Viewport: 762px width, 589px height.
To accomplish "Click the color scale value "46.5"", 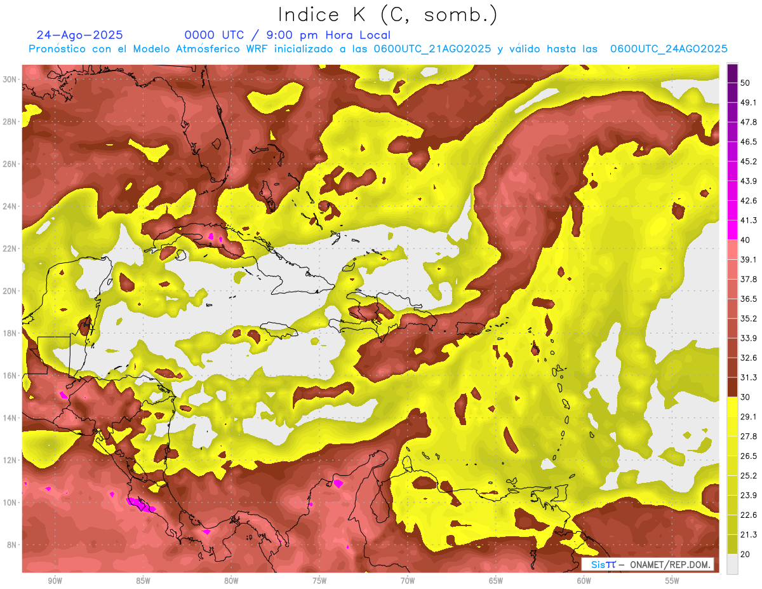I will point(749,142).
